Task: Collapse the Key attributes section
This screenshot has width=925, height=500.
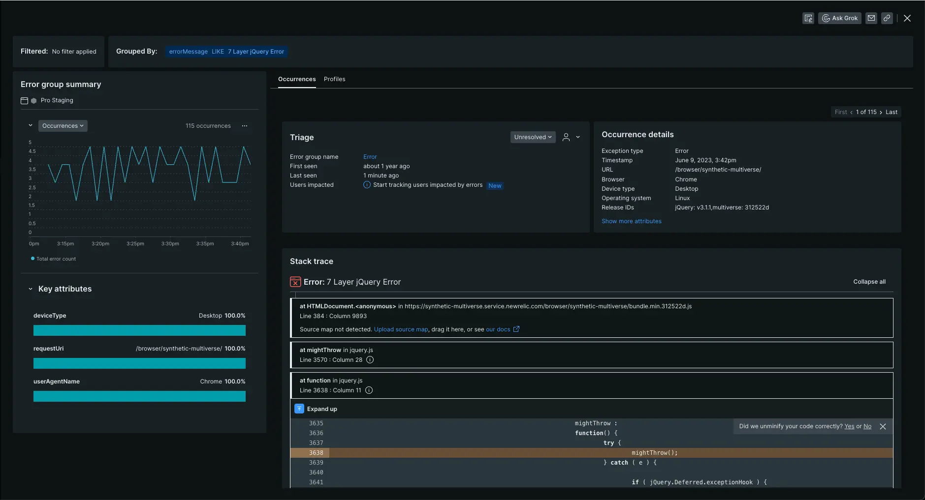Action: [x=31, y=289]
